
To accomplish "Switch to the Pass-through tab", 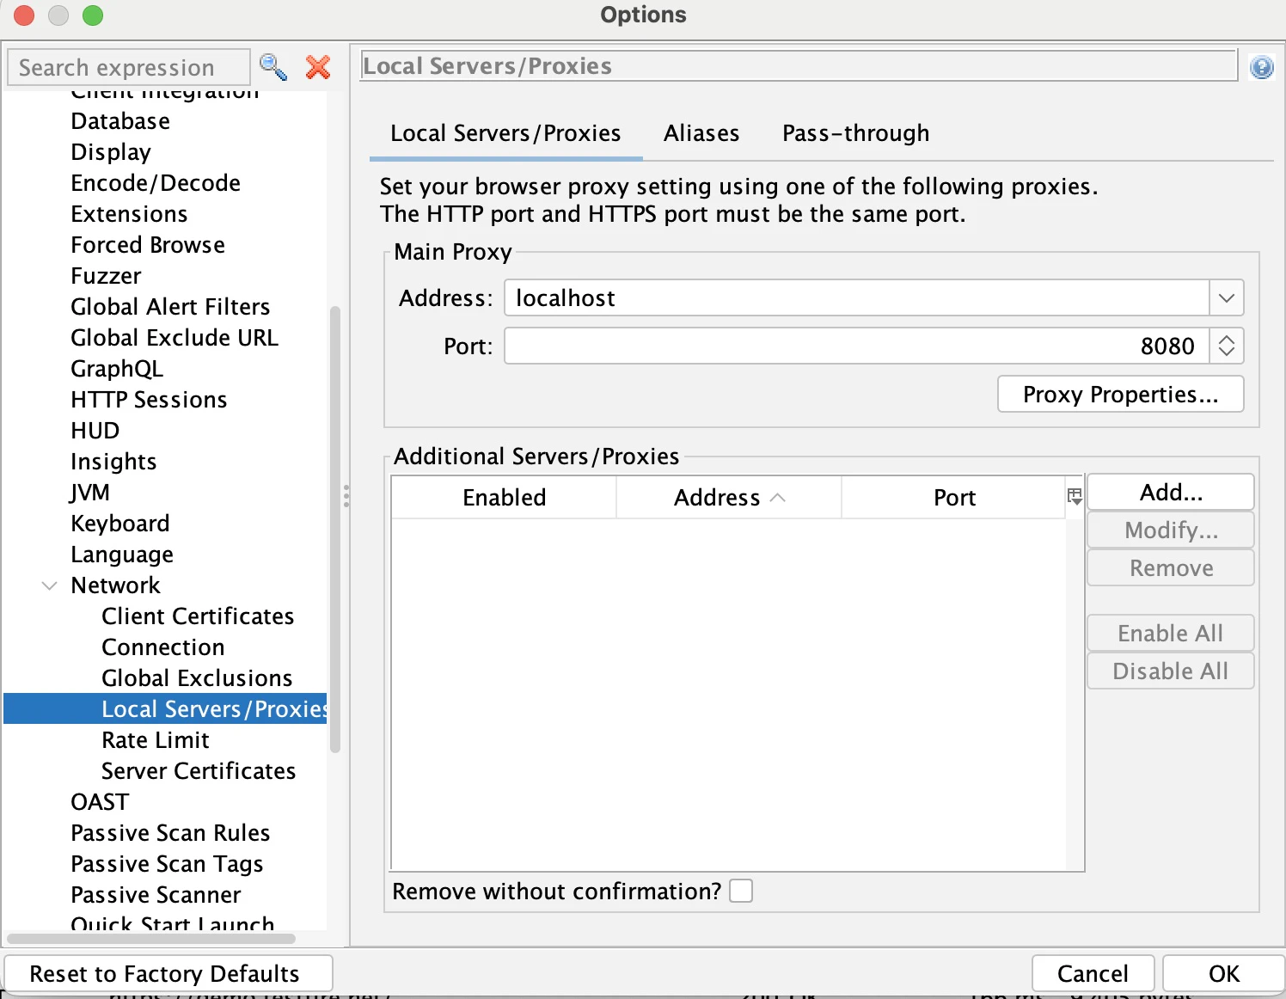I will 855,133.
